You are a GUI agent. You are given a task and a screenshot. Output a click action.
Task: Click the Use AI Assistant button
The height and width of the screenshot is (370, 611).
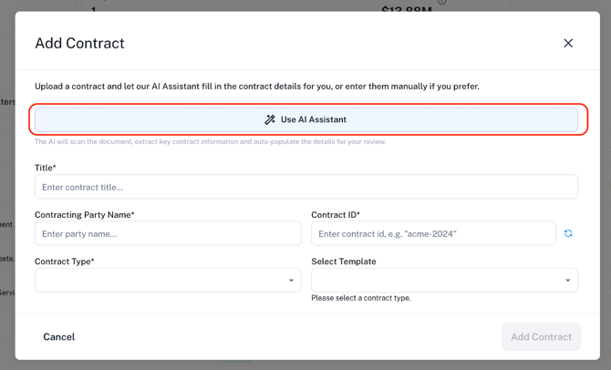305,119
